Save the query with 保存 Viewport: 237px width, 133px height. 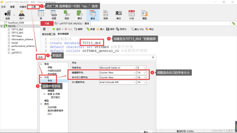[110, 29]
